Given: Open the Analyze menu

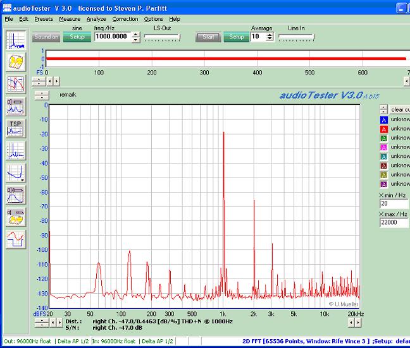Looking at the screenshot, I should (x=96, y=19).
